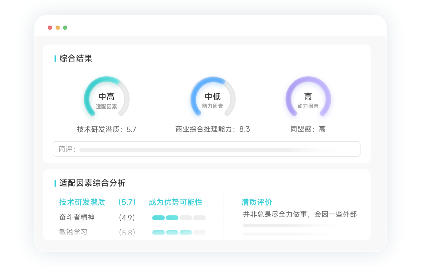
Task: Open the 综合结果 section heading
Action: point(76,58)
